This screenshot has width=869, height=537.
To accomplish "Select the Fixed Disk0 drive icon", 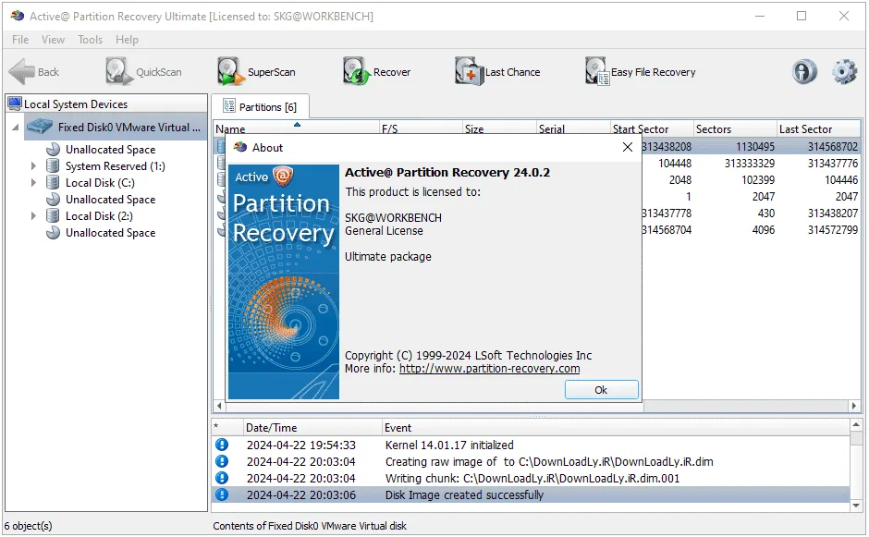I will click(40, 127).
